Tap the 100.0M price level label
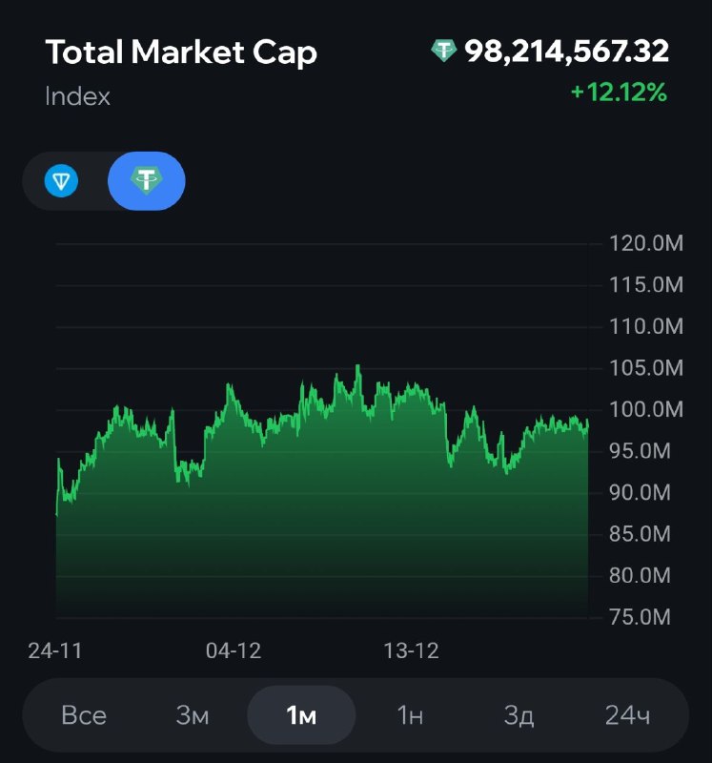Viewport: 712px width, 763px height. click(646, 410)
